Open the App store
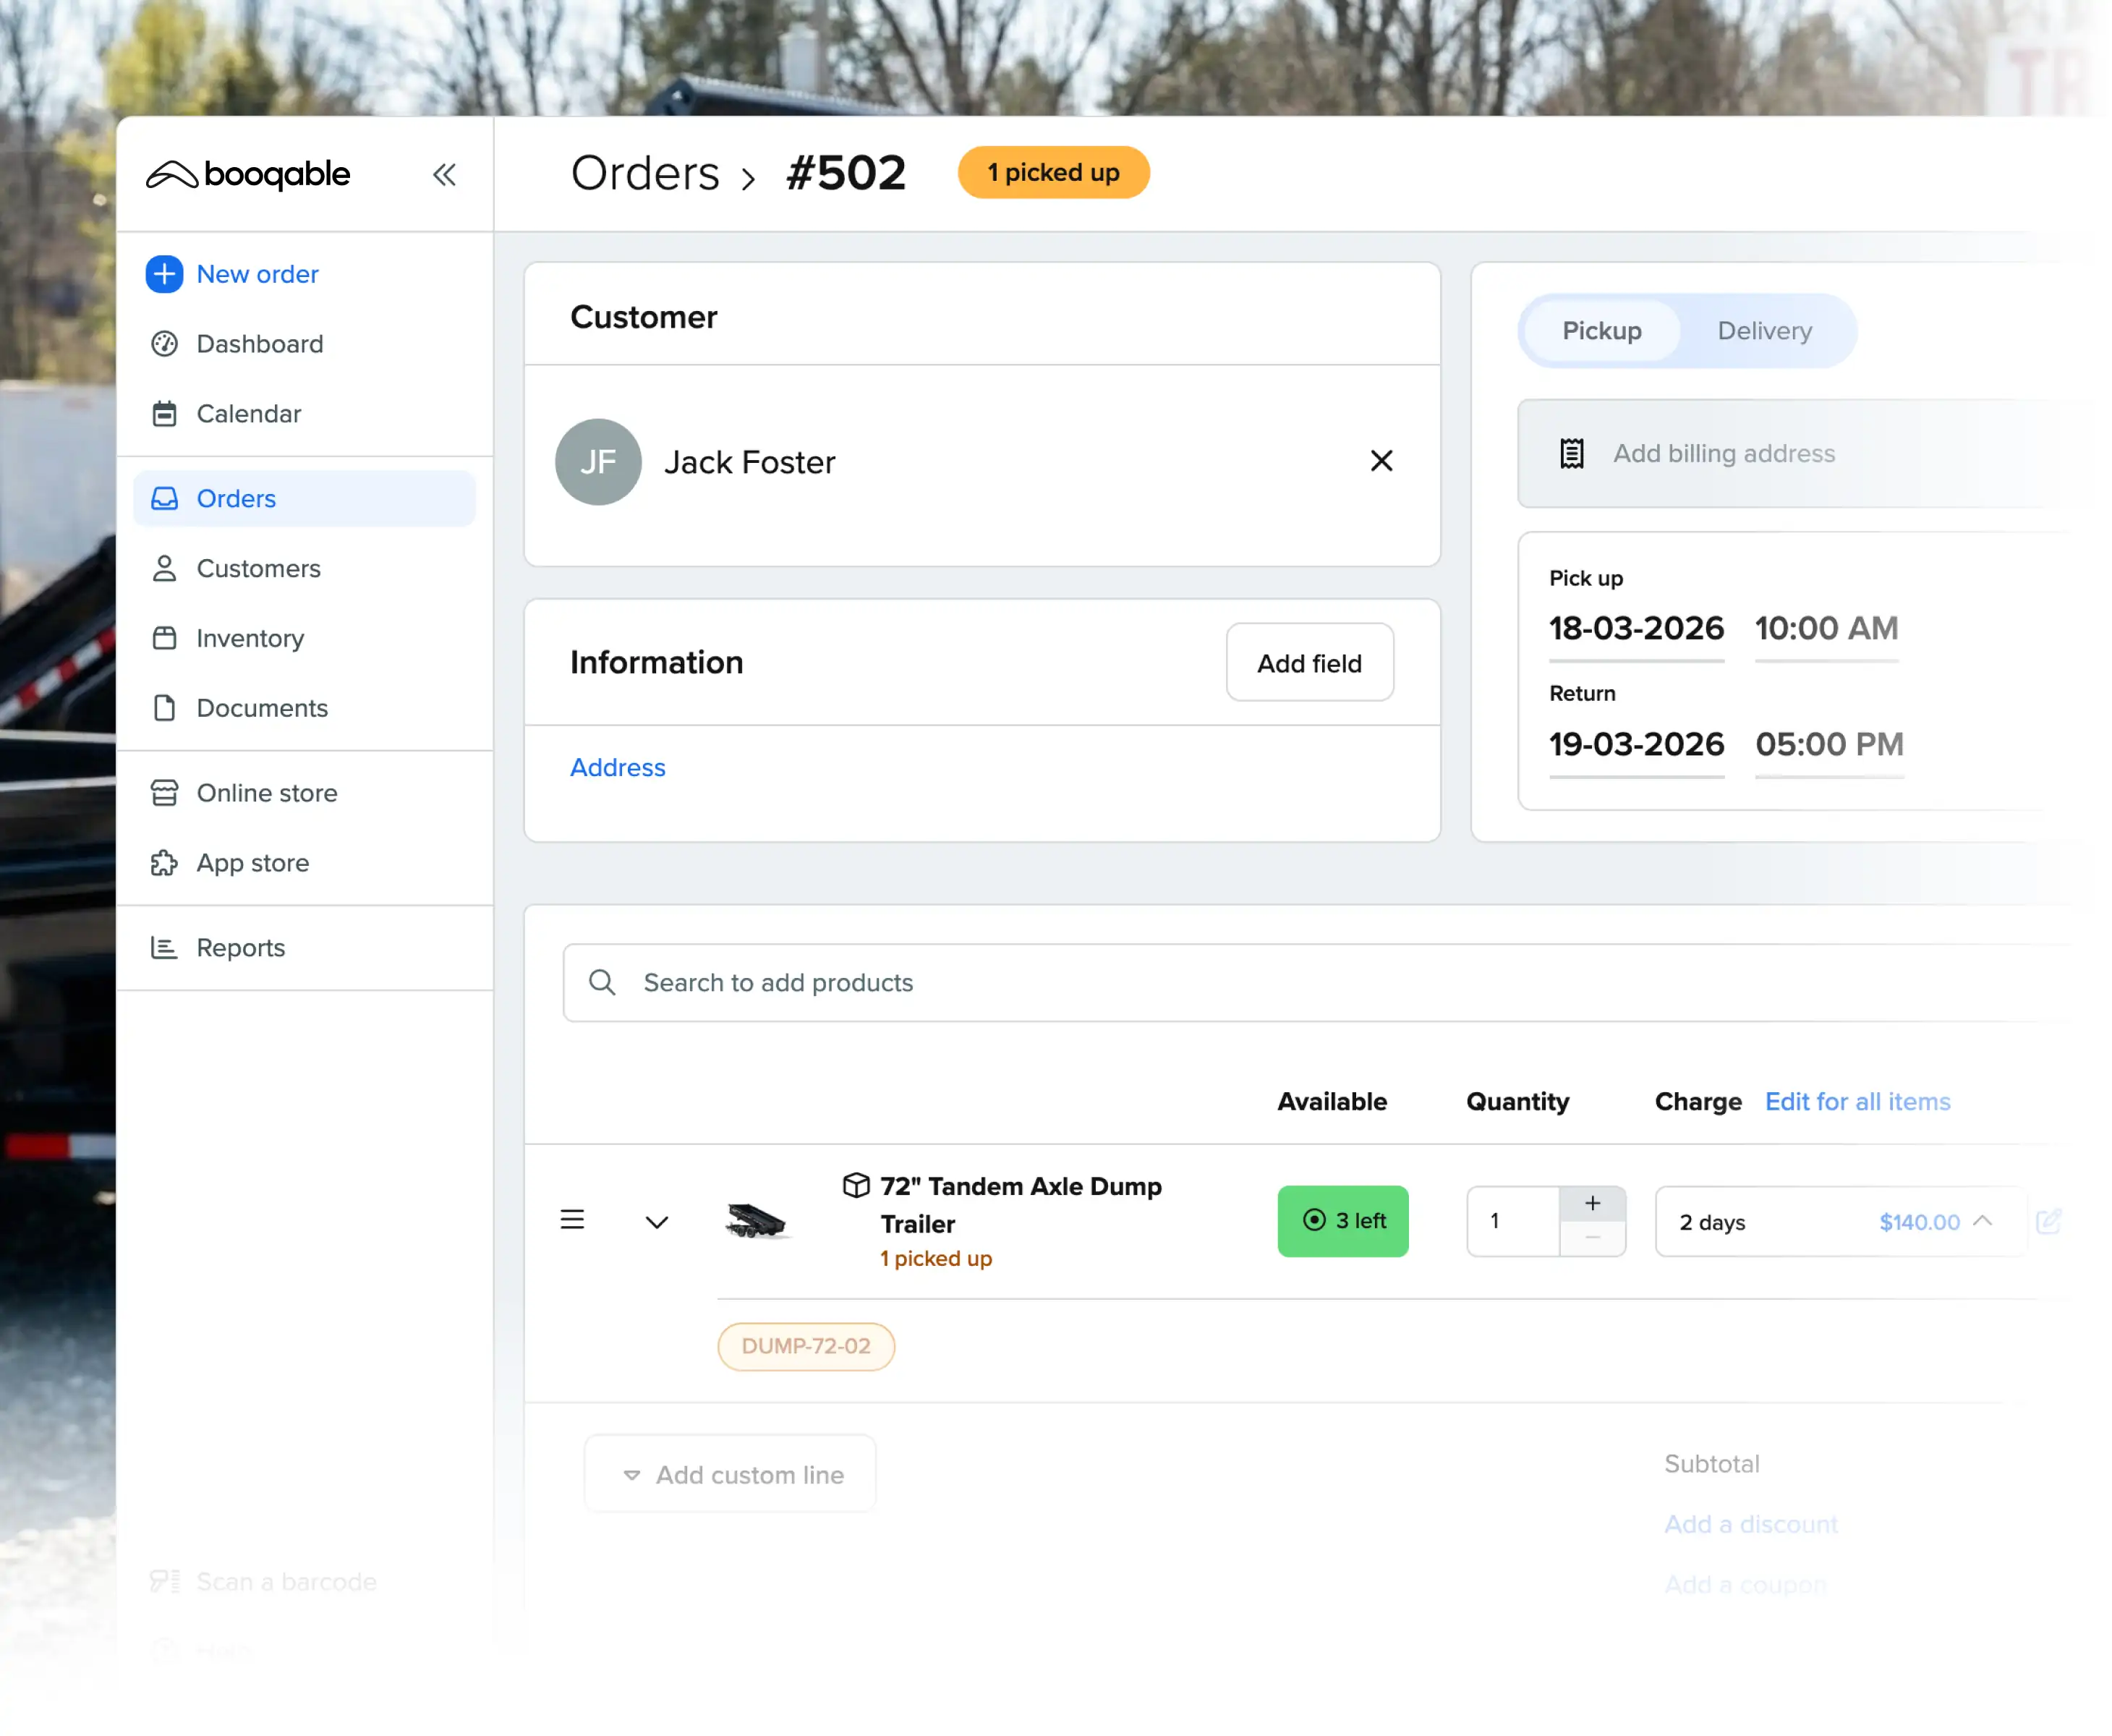This screenshot has height=1736, width=2112. click(x=252, y=862)
